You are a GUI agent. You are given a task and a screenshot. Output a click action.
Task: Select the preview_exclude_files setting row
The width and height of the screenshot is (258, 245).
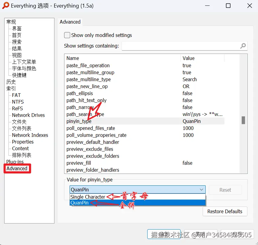[x=145, y=149]
